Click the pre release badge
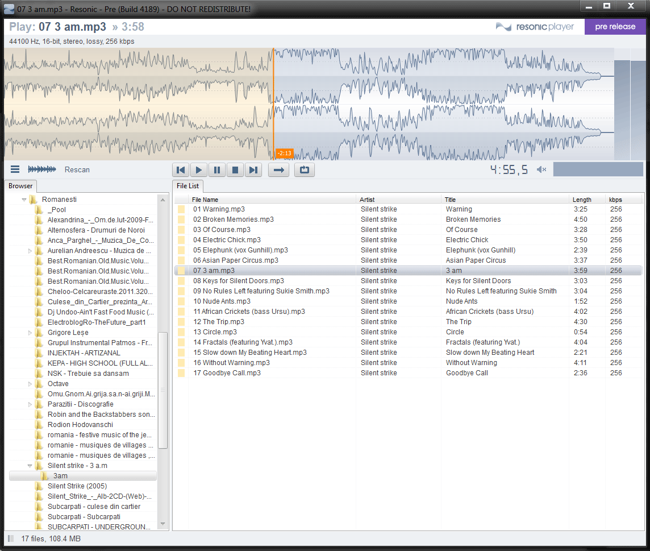650x551 pixels. [615, 27]
